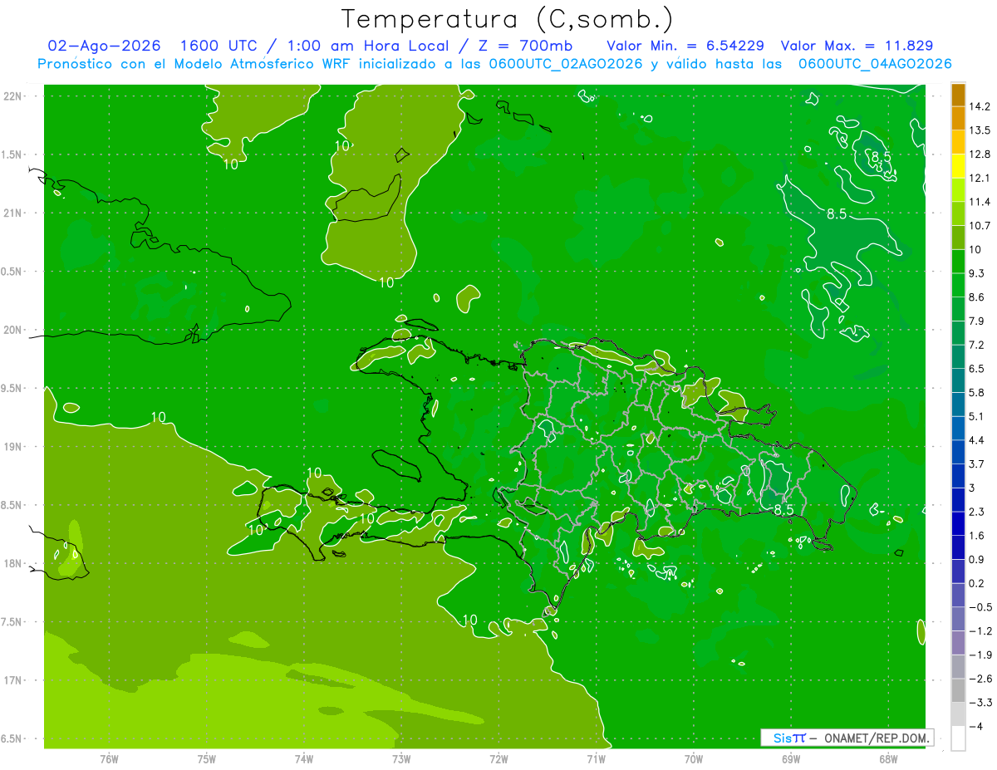Click the '-3.3' colorbar value
This screenshot has width=997, height=770.
[980, 703]
